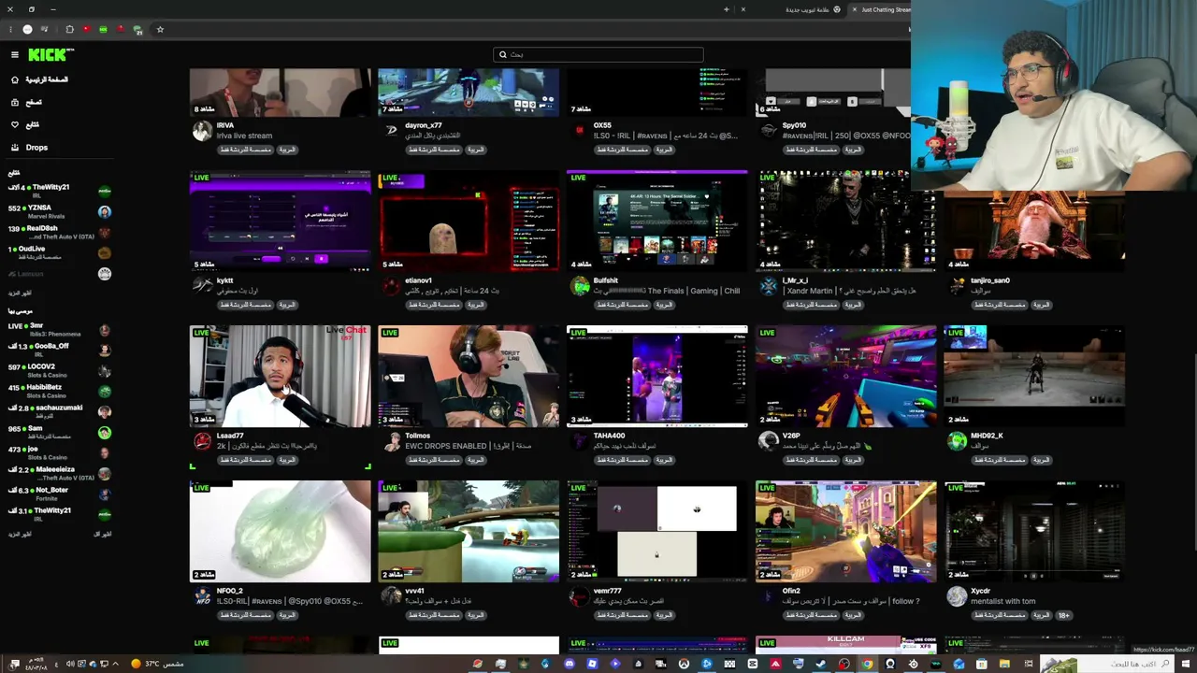The image size is (1197, 673).
Task: Open the browser extensions puzzle icon
Action: [x=69, y=30]
